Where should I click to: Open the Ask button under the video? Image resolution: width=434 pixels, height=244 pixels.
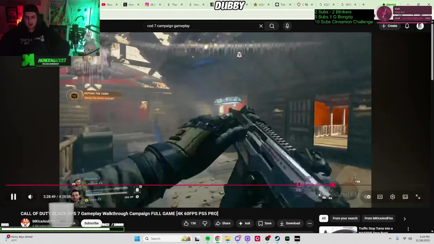[244, 223]
